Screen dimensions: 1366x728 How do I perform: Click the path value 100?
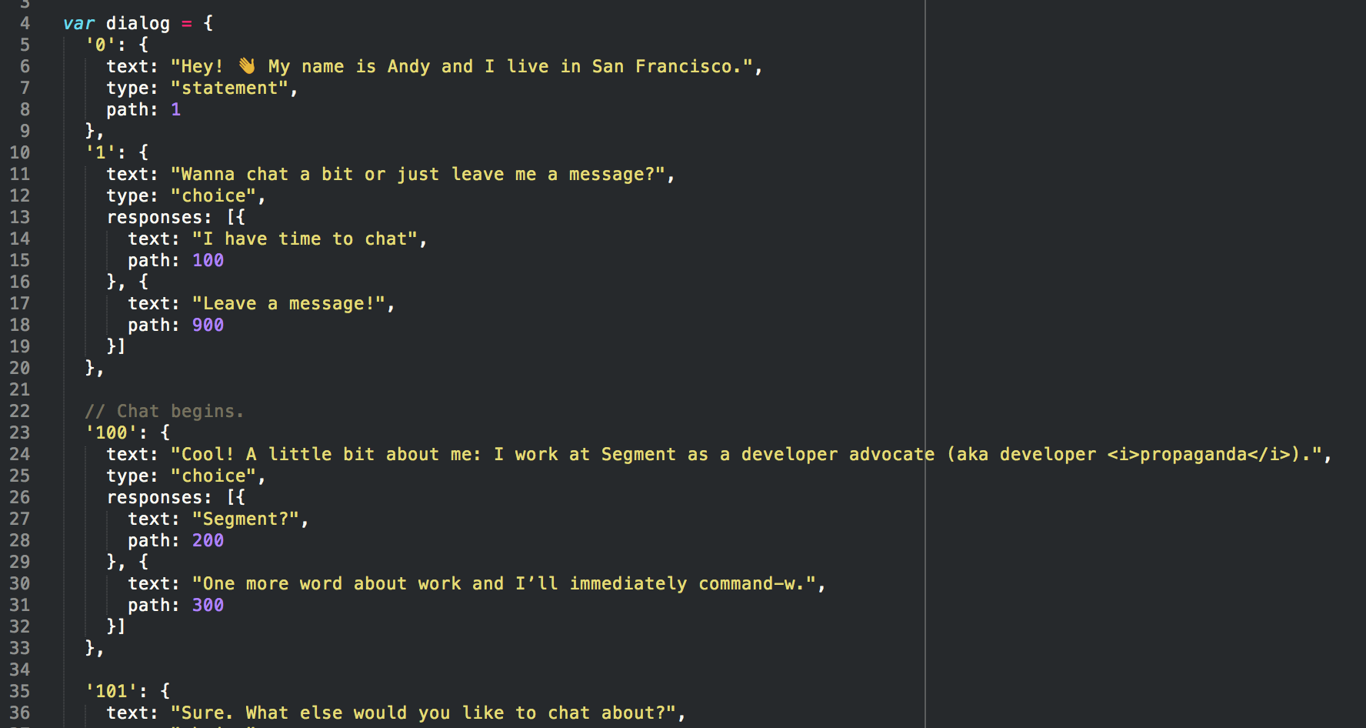click(x=208, y=260)
